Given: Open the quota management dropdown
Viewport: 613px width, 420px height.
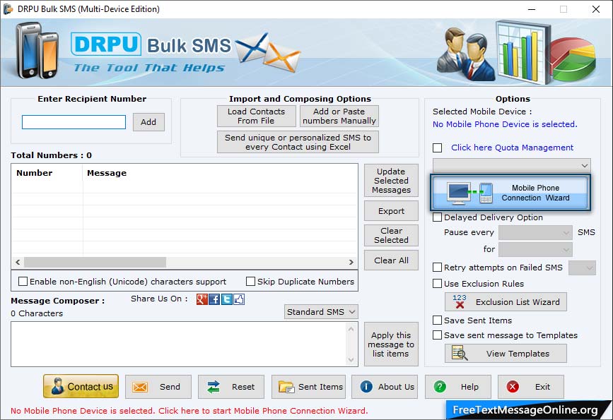Looking at the screenshot, I should [511, 165].
